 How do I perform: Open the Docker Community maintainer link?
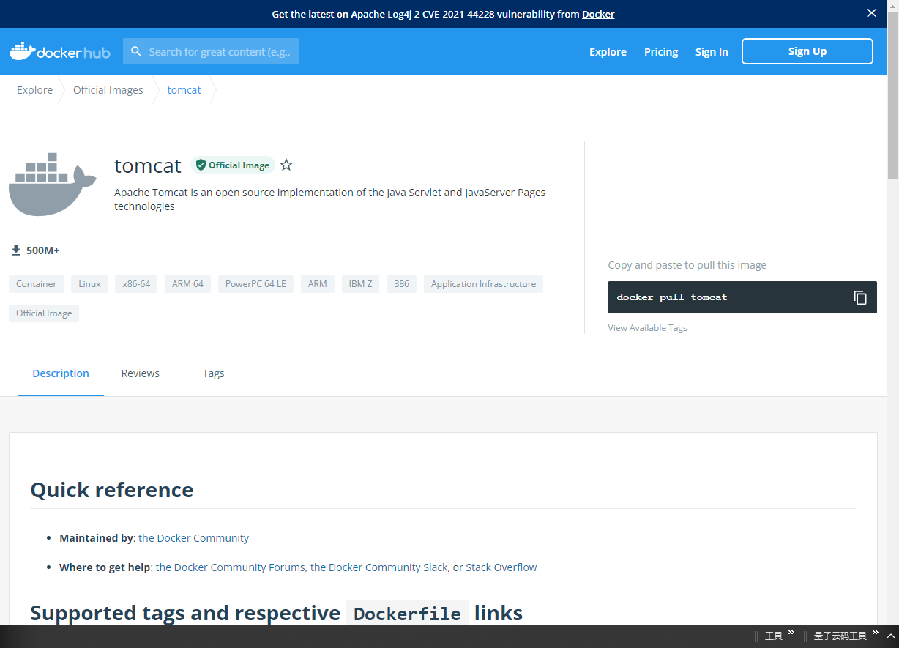click(x=194, y=538)
